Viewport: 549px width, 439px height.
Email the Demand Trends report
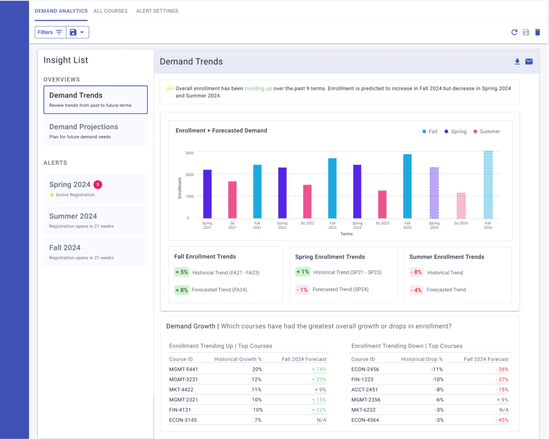[x=529, y=61]
